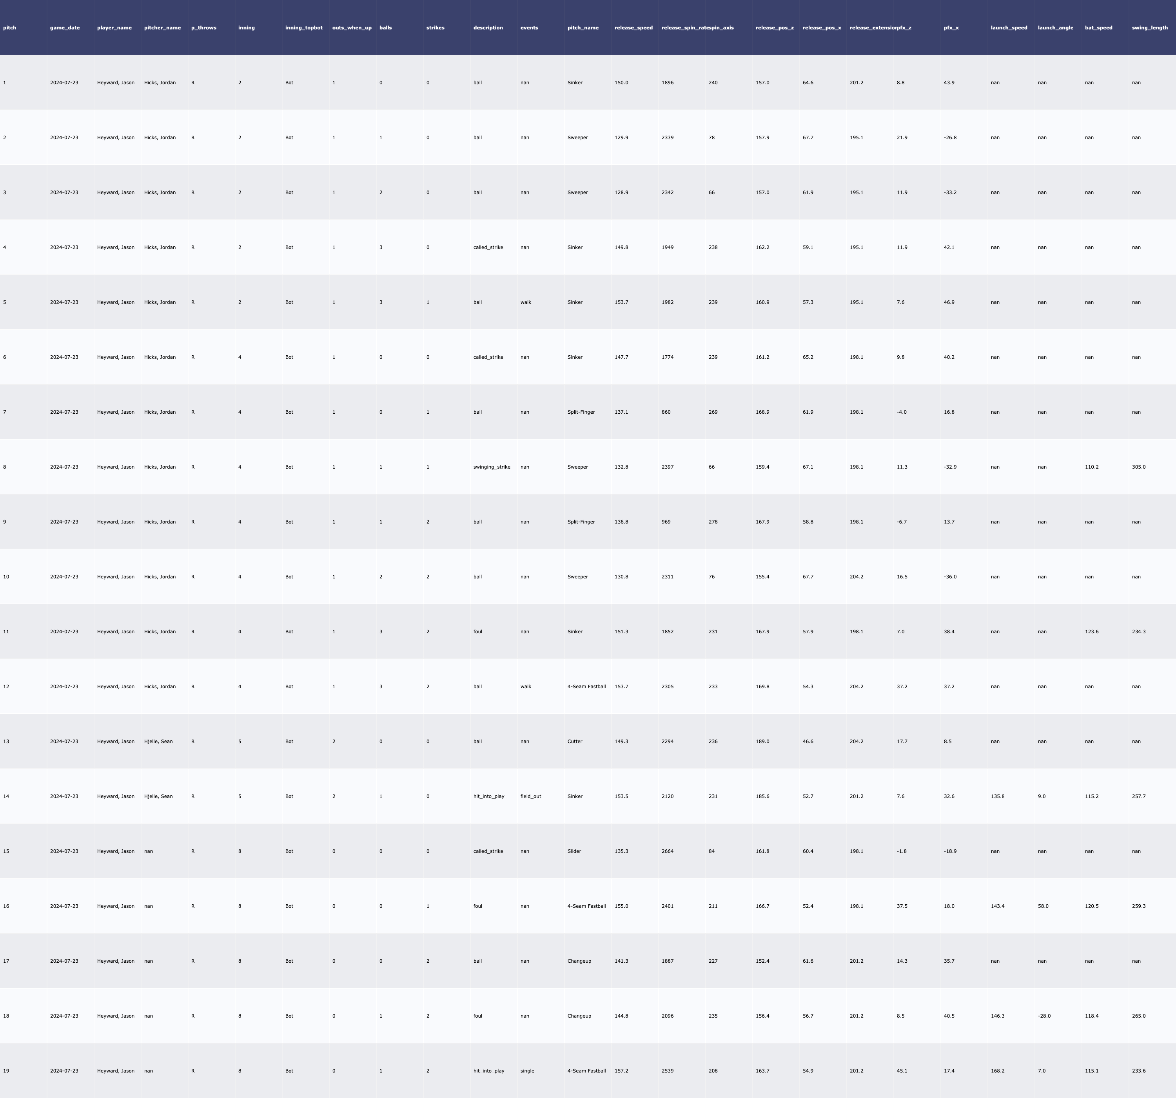Click the field_out event cell
This screenshot has height=1098, width=1176.
click(x=530, y=796)
